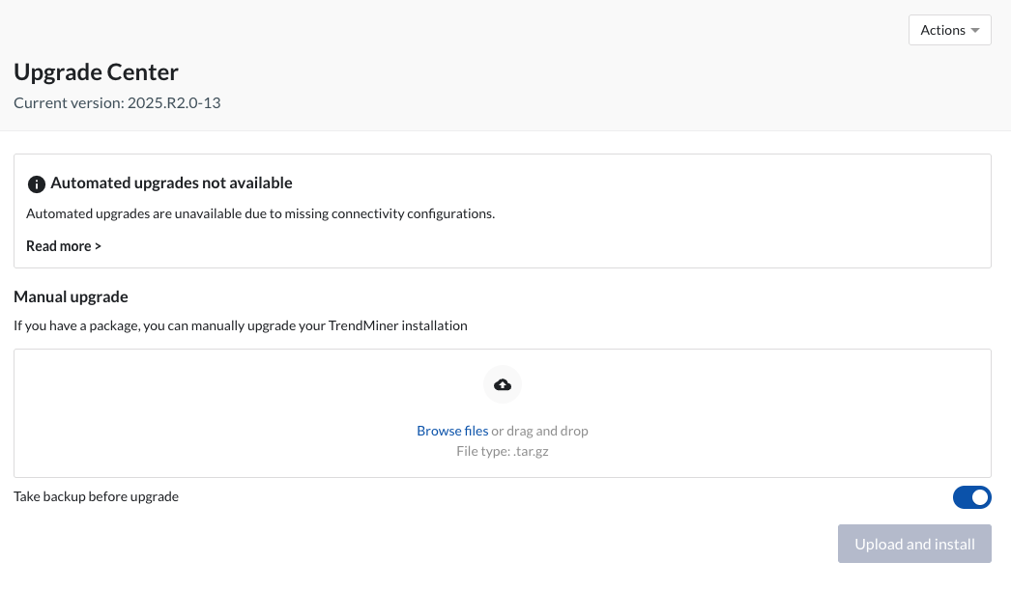Click the current version 2025.R2.0-13 text

point(116,102)
